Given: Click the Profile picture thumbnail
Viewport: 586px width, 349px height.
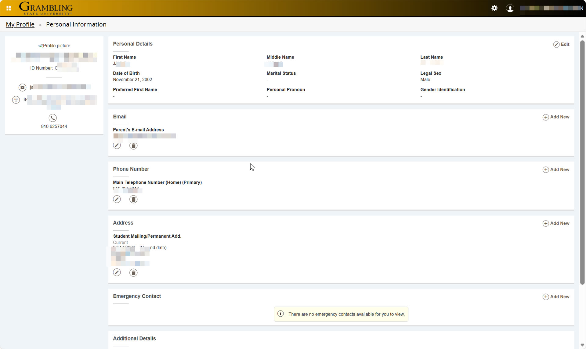Looking at the screenshot, I should (54, 45).
